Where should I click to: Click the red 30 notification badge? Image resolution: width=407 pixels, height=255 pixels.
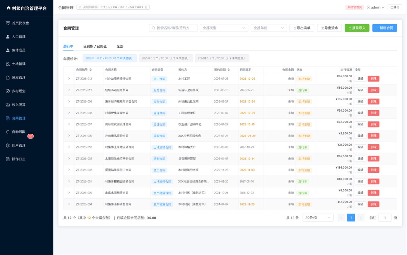[30, 136]
